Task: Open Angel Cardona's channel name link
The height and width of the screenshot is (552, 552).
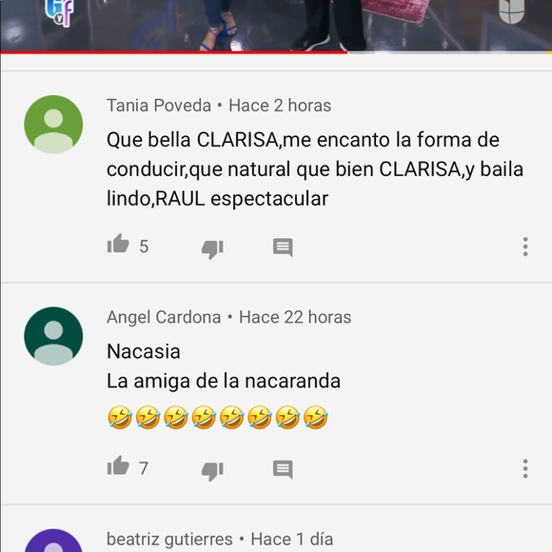Action: click(164, 317)
